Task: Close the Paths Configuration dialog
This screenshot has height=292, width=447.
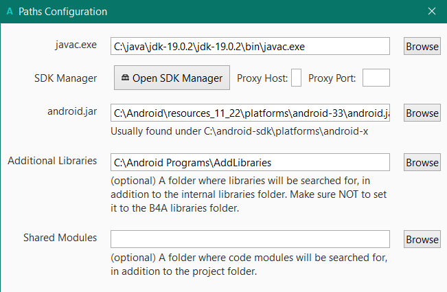Action: pyautogui.click(x=432, y=12)
